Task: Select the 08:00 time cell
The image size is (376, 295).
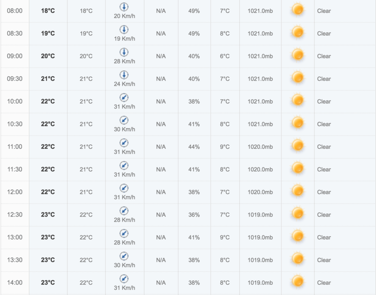Action: click(15, 11)
